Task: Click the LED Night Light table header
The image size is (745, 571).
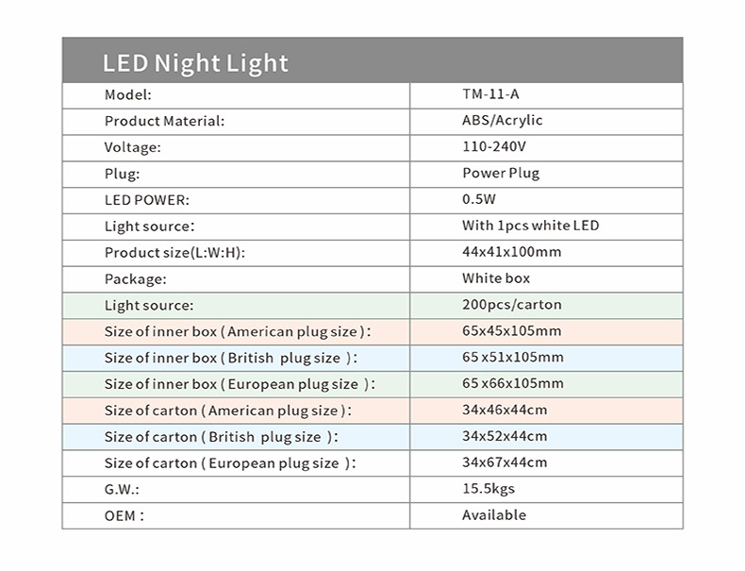Action: 195,63
